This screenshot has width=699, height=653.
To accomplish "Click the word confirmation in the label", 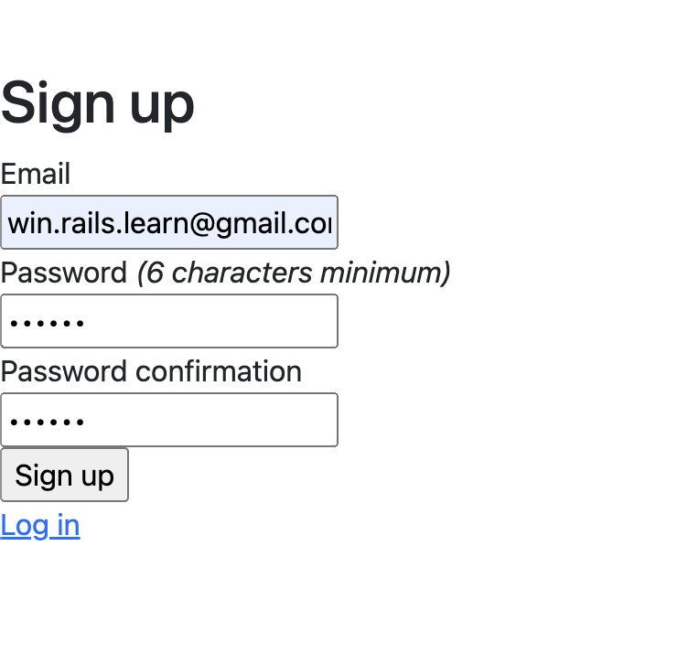I will coord(219,371).
